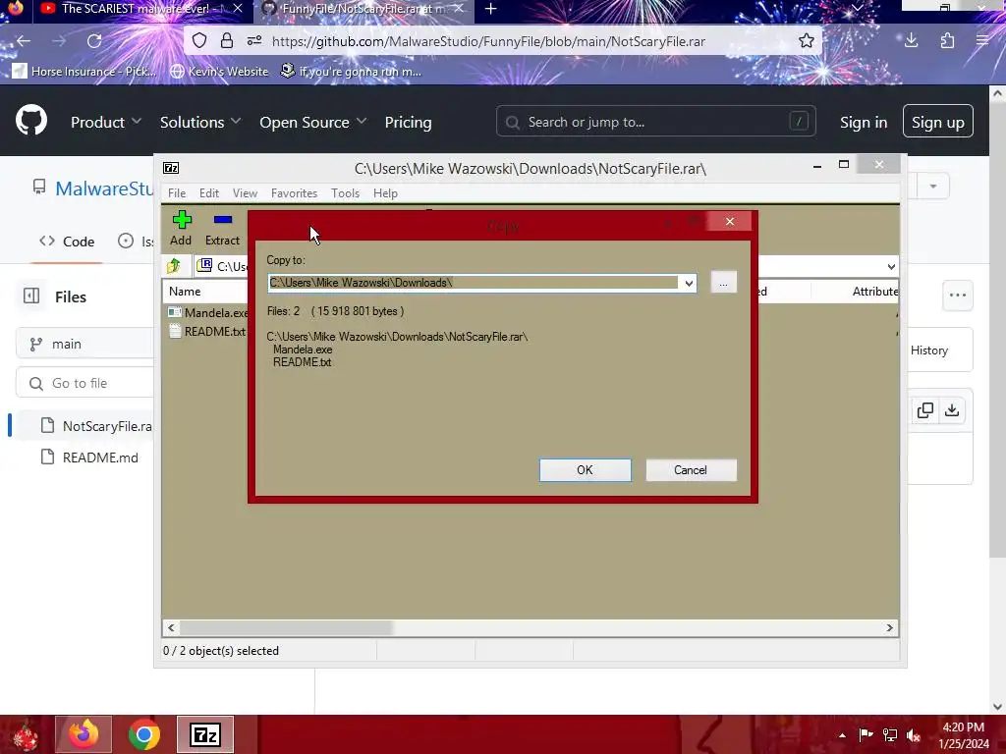Click the GitHub Sign up button

point(938,121)
